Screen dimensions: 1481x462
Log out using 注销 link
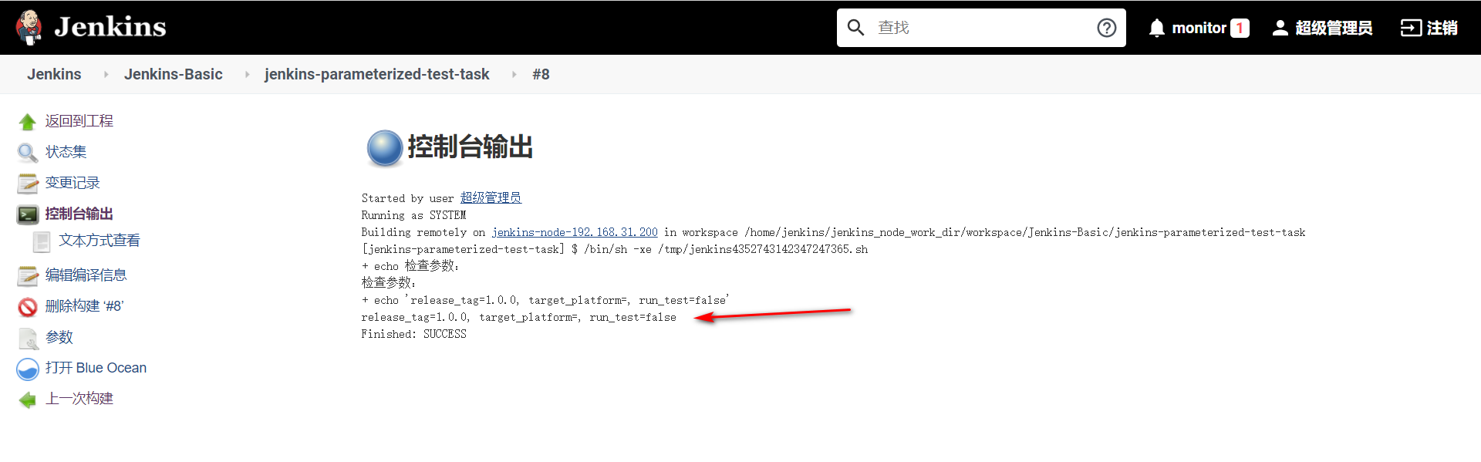pos(1442,28)
